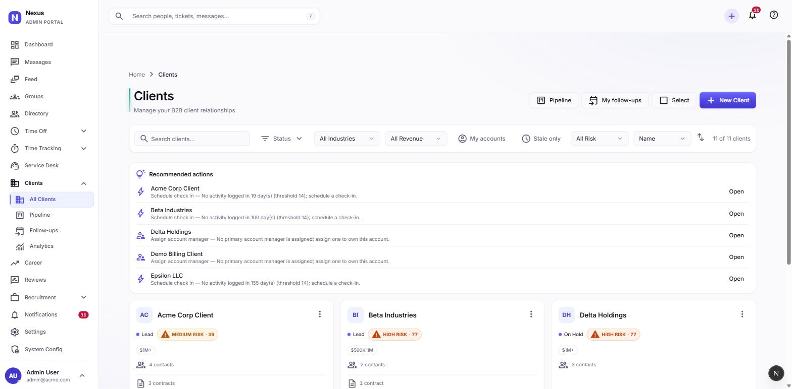Click Home breadcrumb link

point(137,75)
